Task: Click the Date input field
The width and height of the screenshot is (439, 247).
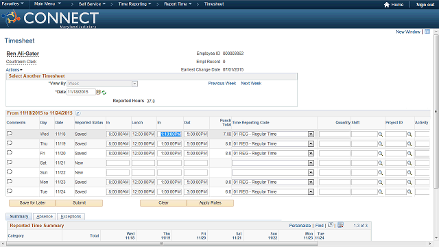Action: [81, 92]
